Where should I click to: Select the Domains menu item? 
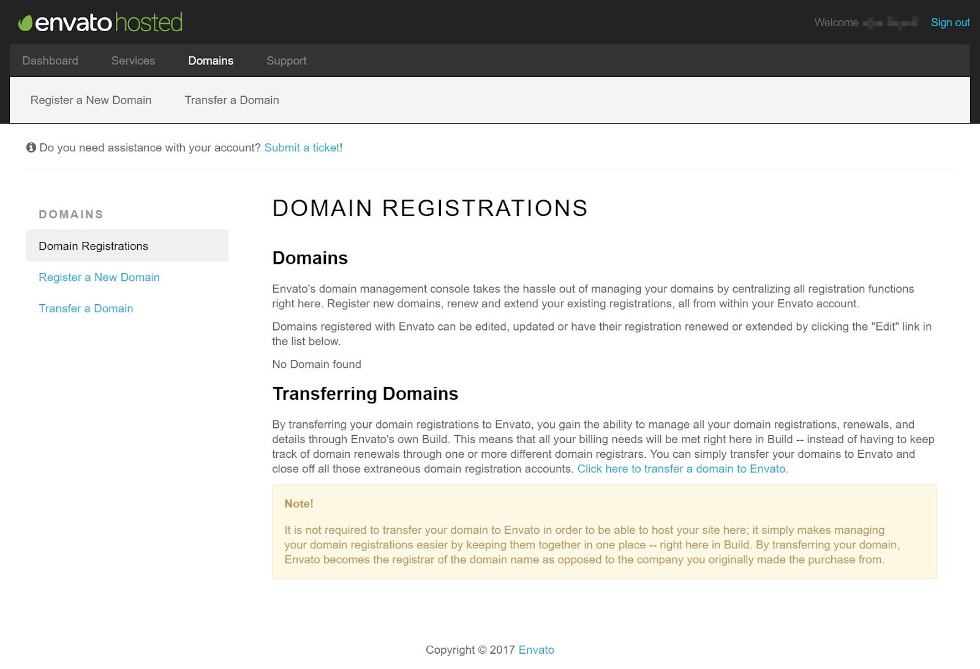tap(211, 61)
